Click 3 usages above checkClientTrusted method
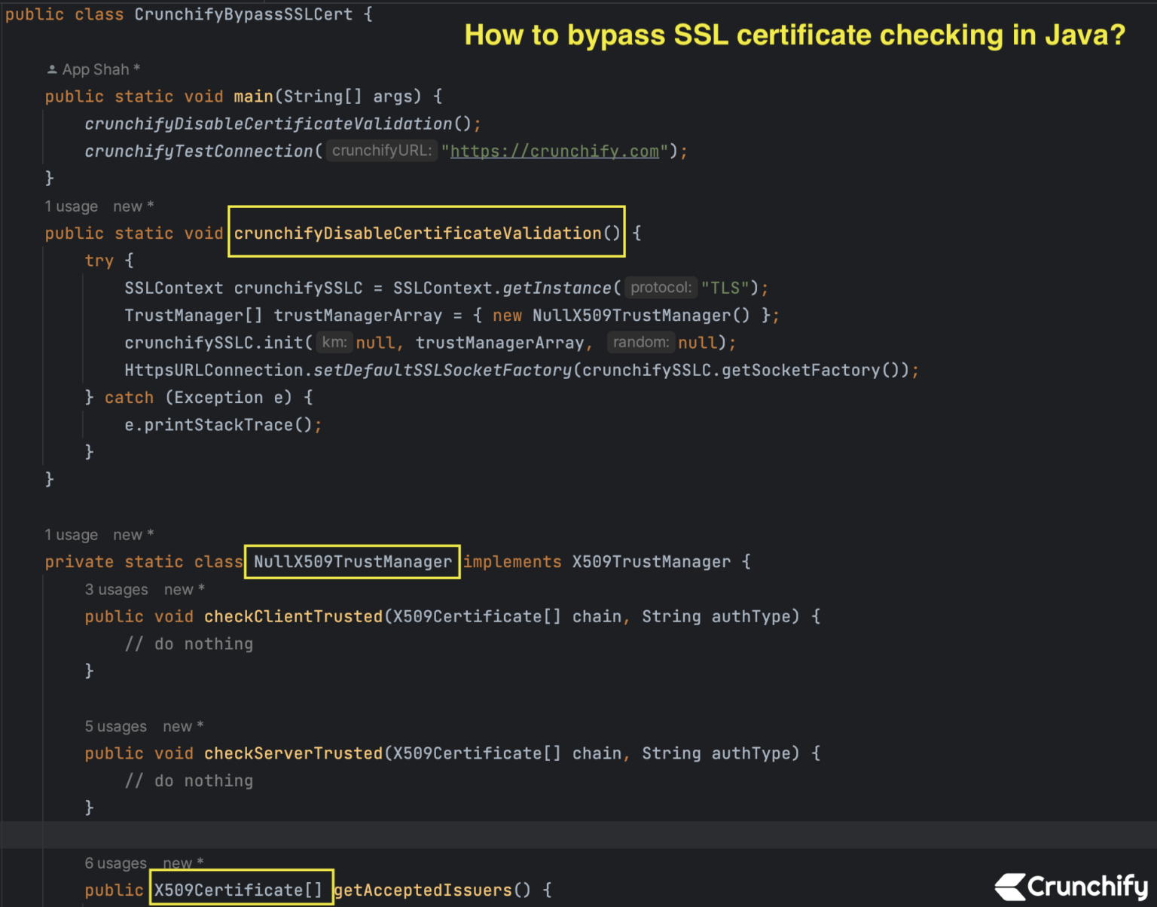The height and width of the screenshot is (907, 1157). click(x=116, y=589)
